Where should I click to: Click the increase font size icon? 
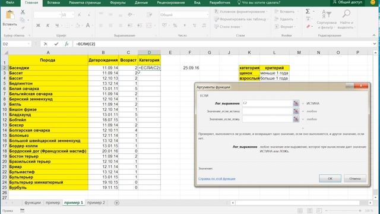[x=79, y=15]
